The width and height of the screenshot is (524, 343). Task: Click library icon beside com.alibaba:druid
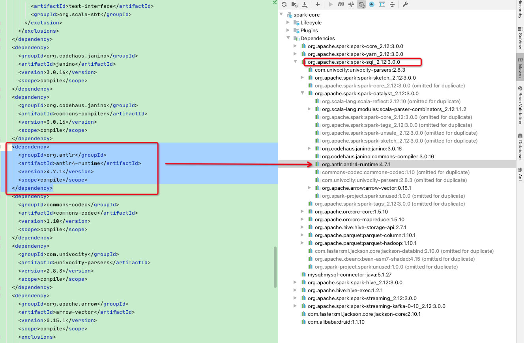[303, 322]
